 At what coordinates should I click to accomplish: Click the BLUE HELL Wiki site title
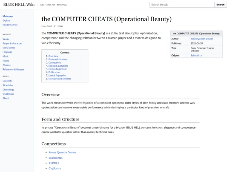pyautogui.click(x=19, y=5)
